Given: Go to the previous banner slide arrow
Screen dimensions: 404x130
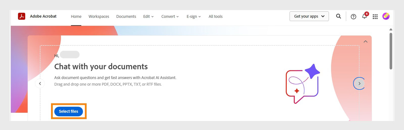Looking at the screenshot, I should 40,84.
